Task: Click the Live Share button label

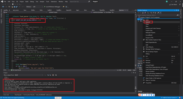Action: 174,4
